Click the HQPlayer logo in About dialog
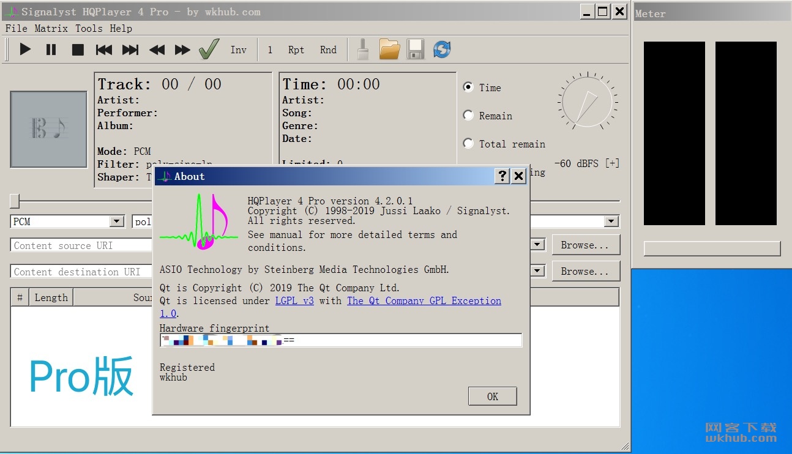 click(199, 221)
